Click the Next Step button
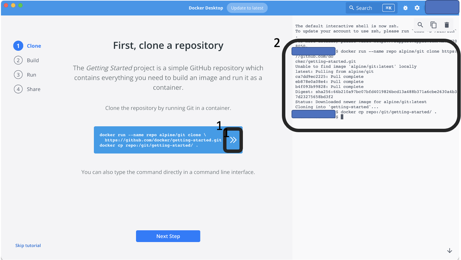This screenshot has width=461, height=260. point(168,236)
